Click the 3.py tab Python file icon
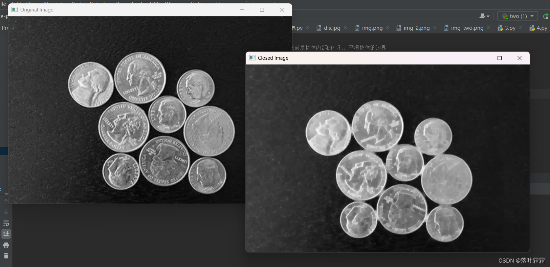The height and width of the screenshot is (267, 550). [x=500, y=28]
